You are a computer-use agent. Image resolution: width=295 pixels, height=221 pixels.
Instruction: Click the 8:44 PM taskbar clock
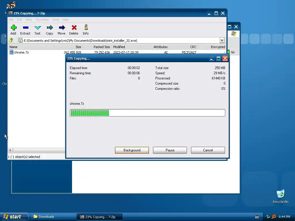(x=284, y=217)
